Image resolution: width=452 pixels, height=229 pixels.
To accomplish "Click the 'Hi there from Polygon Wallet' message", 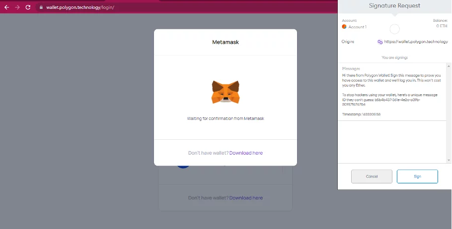I will 391,80.
